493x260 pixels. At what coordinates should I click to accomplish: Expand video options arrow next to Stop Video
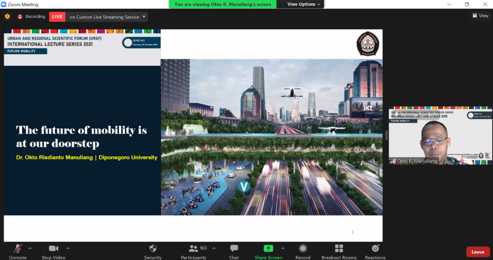pyautogui.click(x=68, y=248)
